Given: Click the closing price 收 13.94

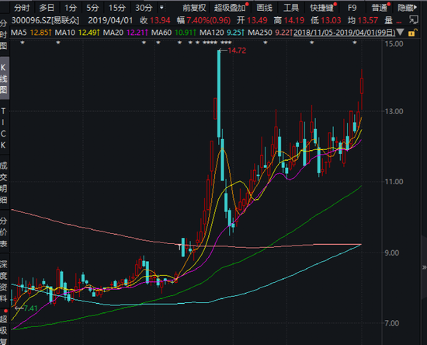Looking at the screenshot, I should pyautogui.click(x=154, y=20).
